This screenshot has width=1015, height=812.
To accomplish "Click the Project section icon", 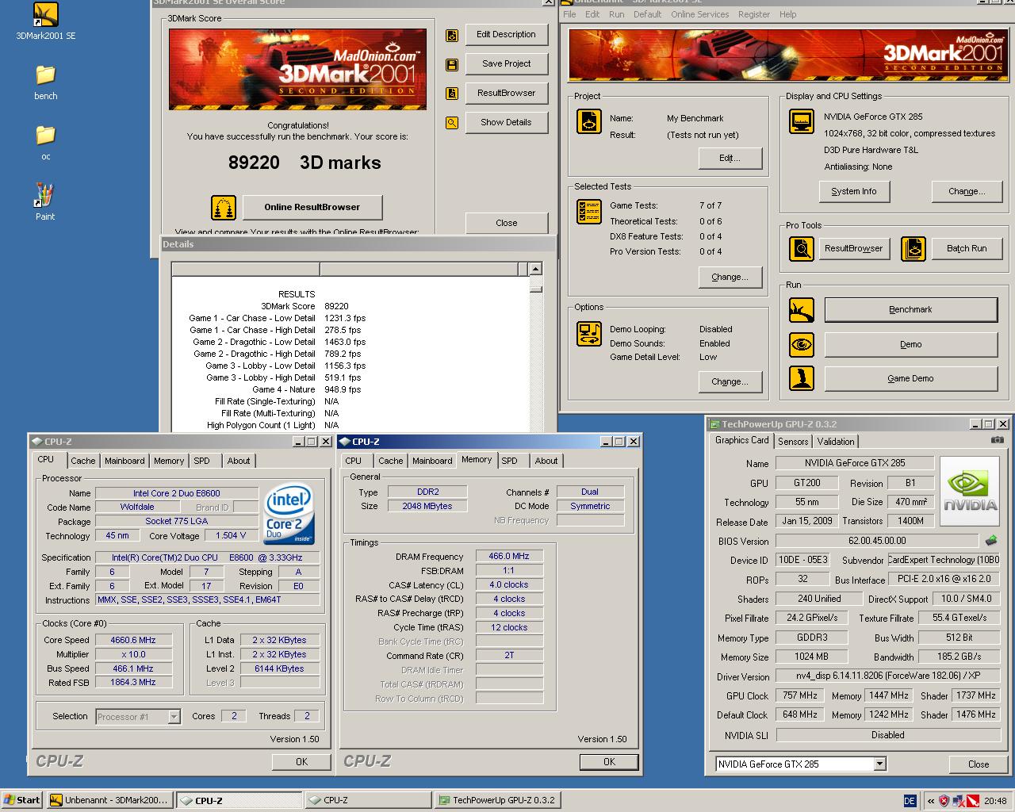I will pos(589,121).
